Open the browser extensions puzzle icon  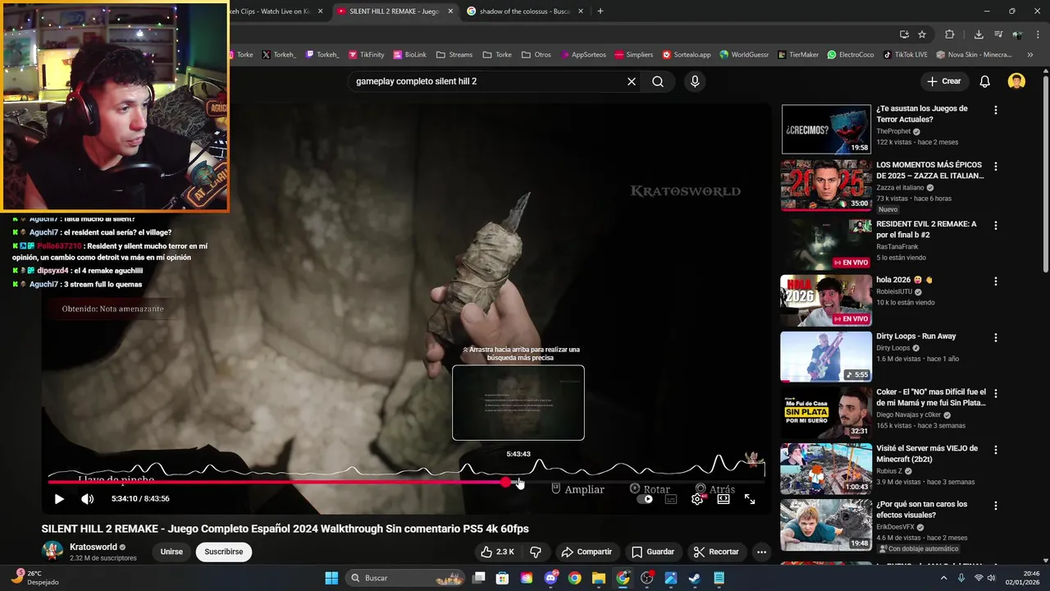(x=950, y=34)
